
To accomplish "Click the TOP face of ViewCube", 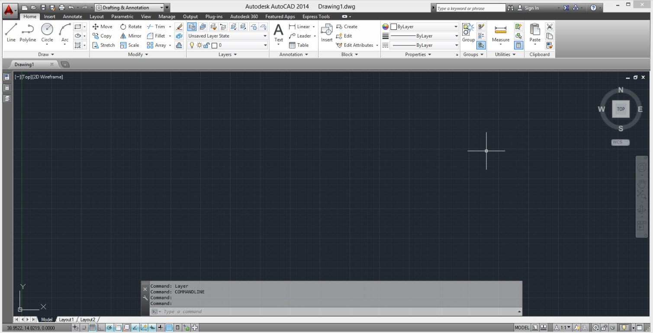I will (621, 109).
